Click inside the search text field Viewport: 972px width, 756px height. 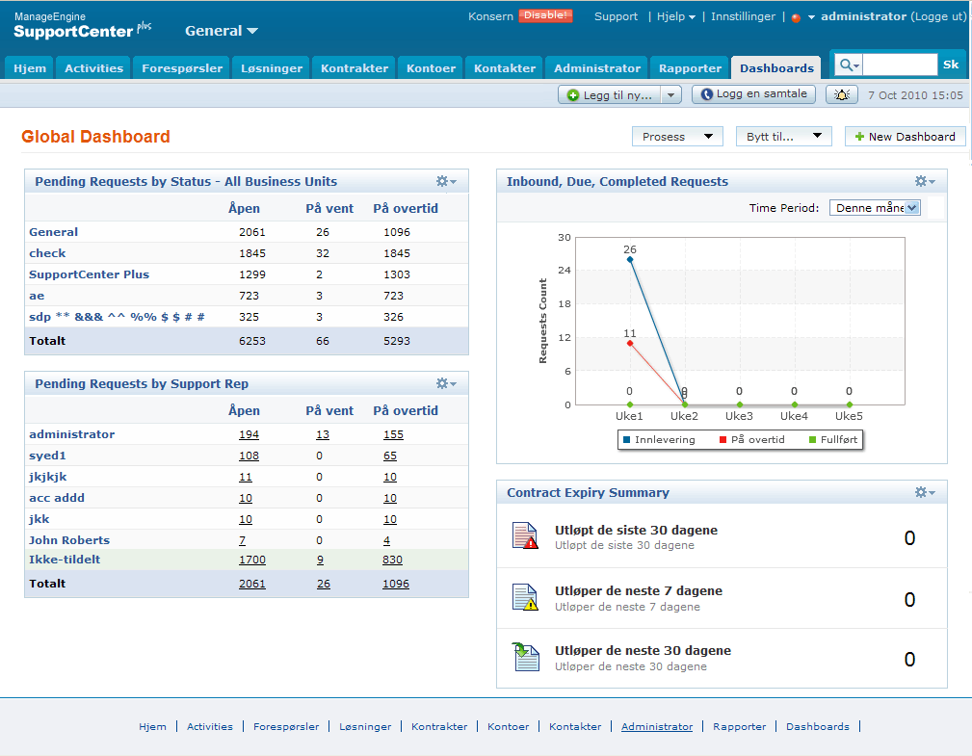(x=899, y=65)
